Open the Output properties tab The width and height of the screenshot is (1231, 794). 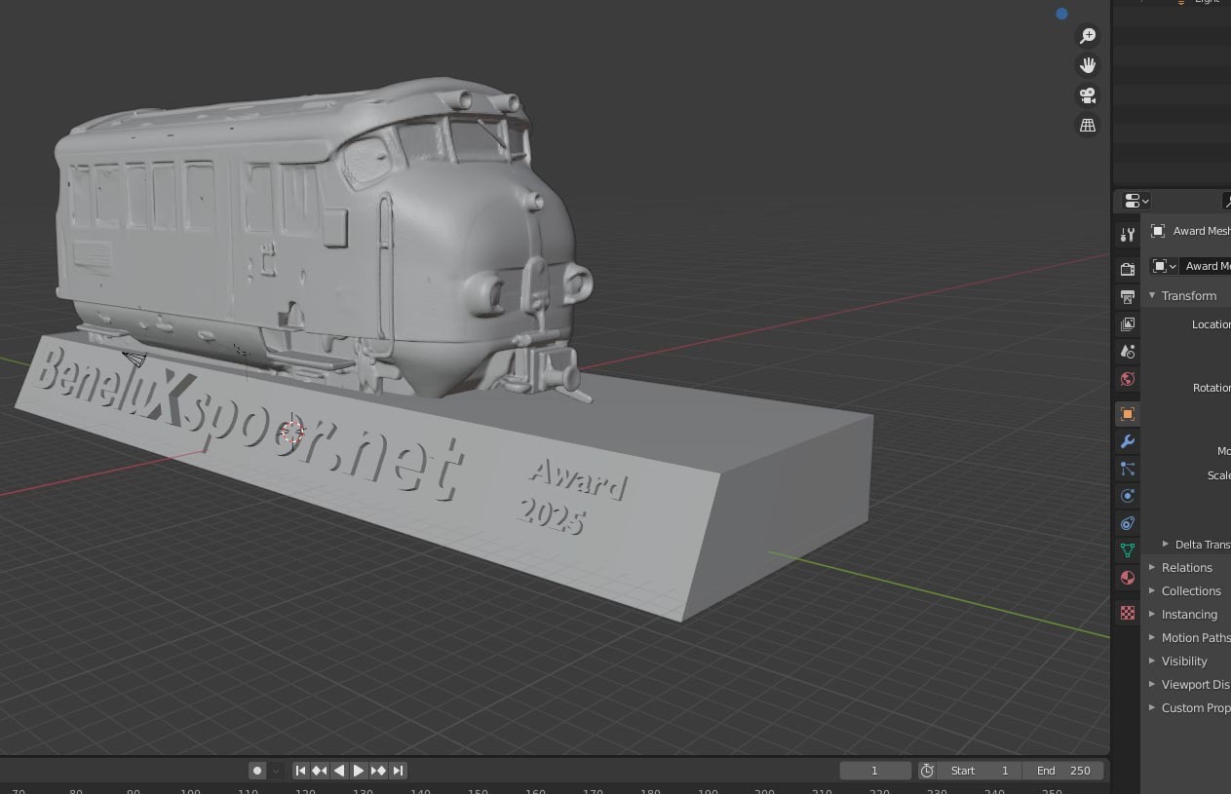1128,296
